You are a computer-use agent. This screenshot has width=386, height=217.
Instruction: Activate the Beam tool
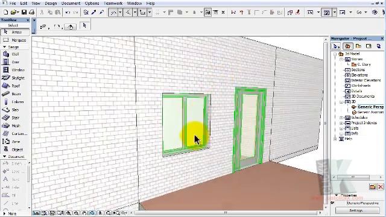[14, 94]
